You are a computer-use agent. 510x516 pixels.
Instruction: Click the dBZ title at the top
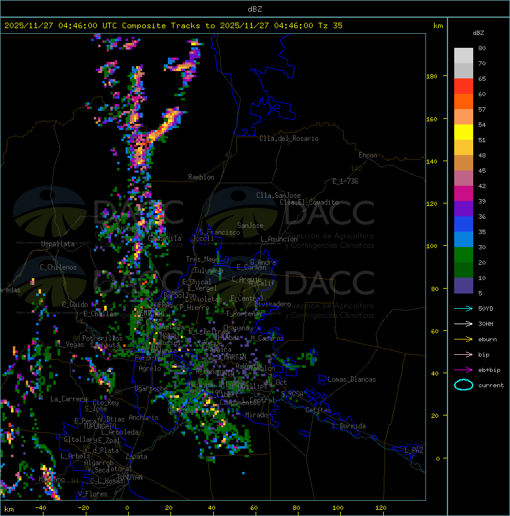point(255,9)
